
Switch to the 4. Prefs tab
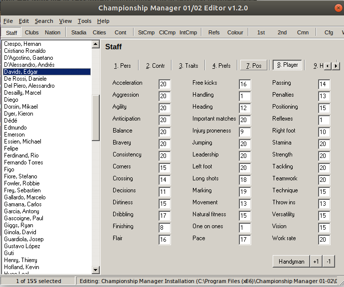pyautogui.click(x=221, y=66)
